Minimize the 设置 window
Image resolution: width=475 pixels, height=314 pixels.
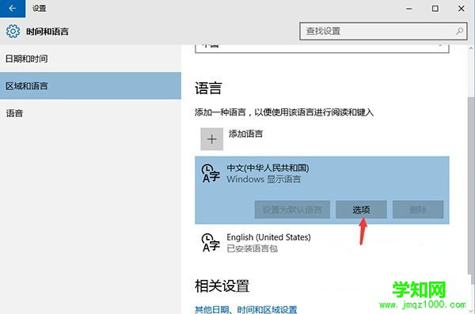click(x=409, y=9)
